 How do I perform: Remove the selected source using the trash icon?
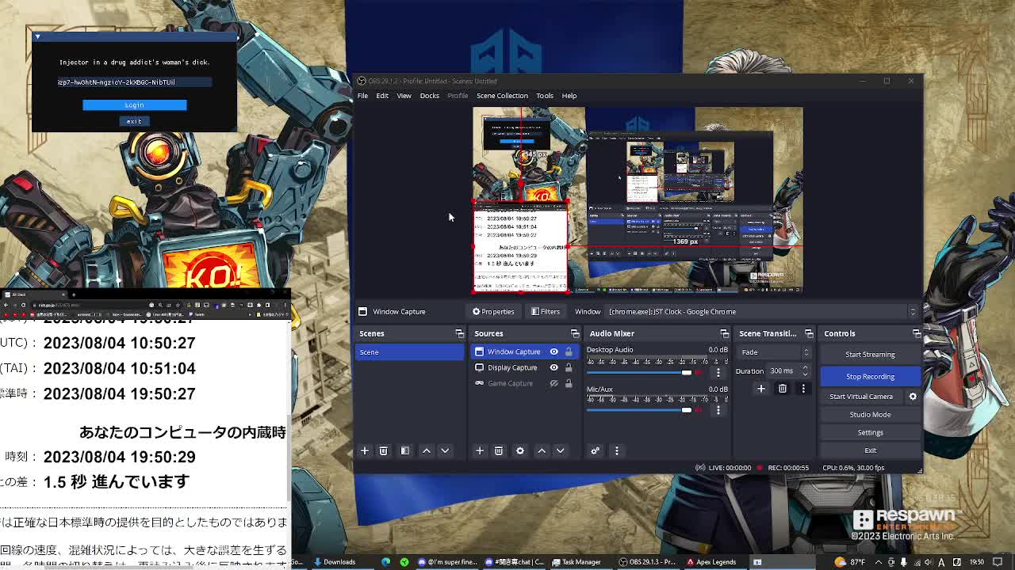tap(499, 450)
